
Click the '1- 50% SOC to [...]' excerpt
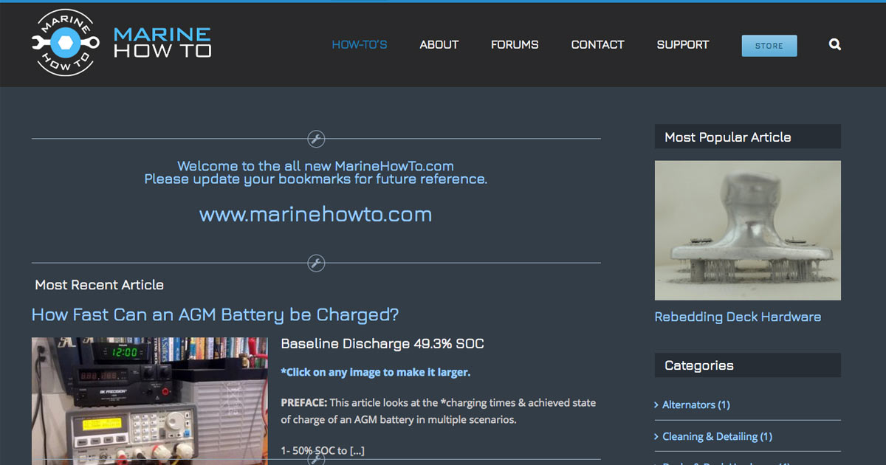pos(323,450)
